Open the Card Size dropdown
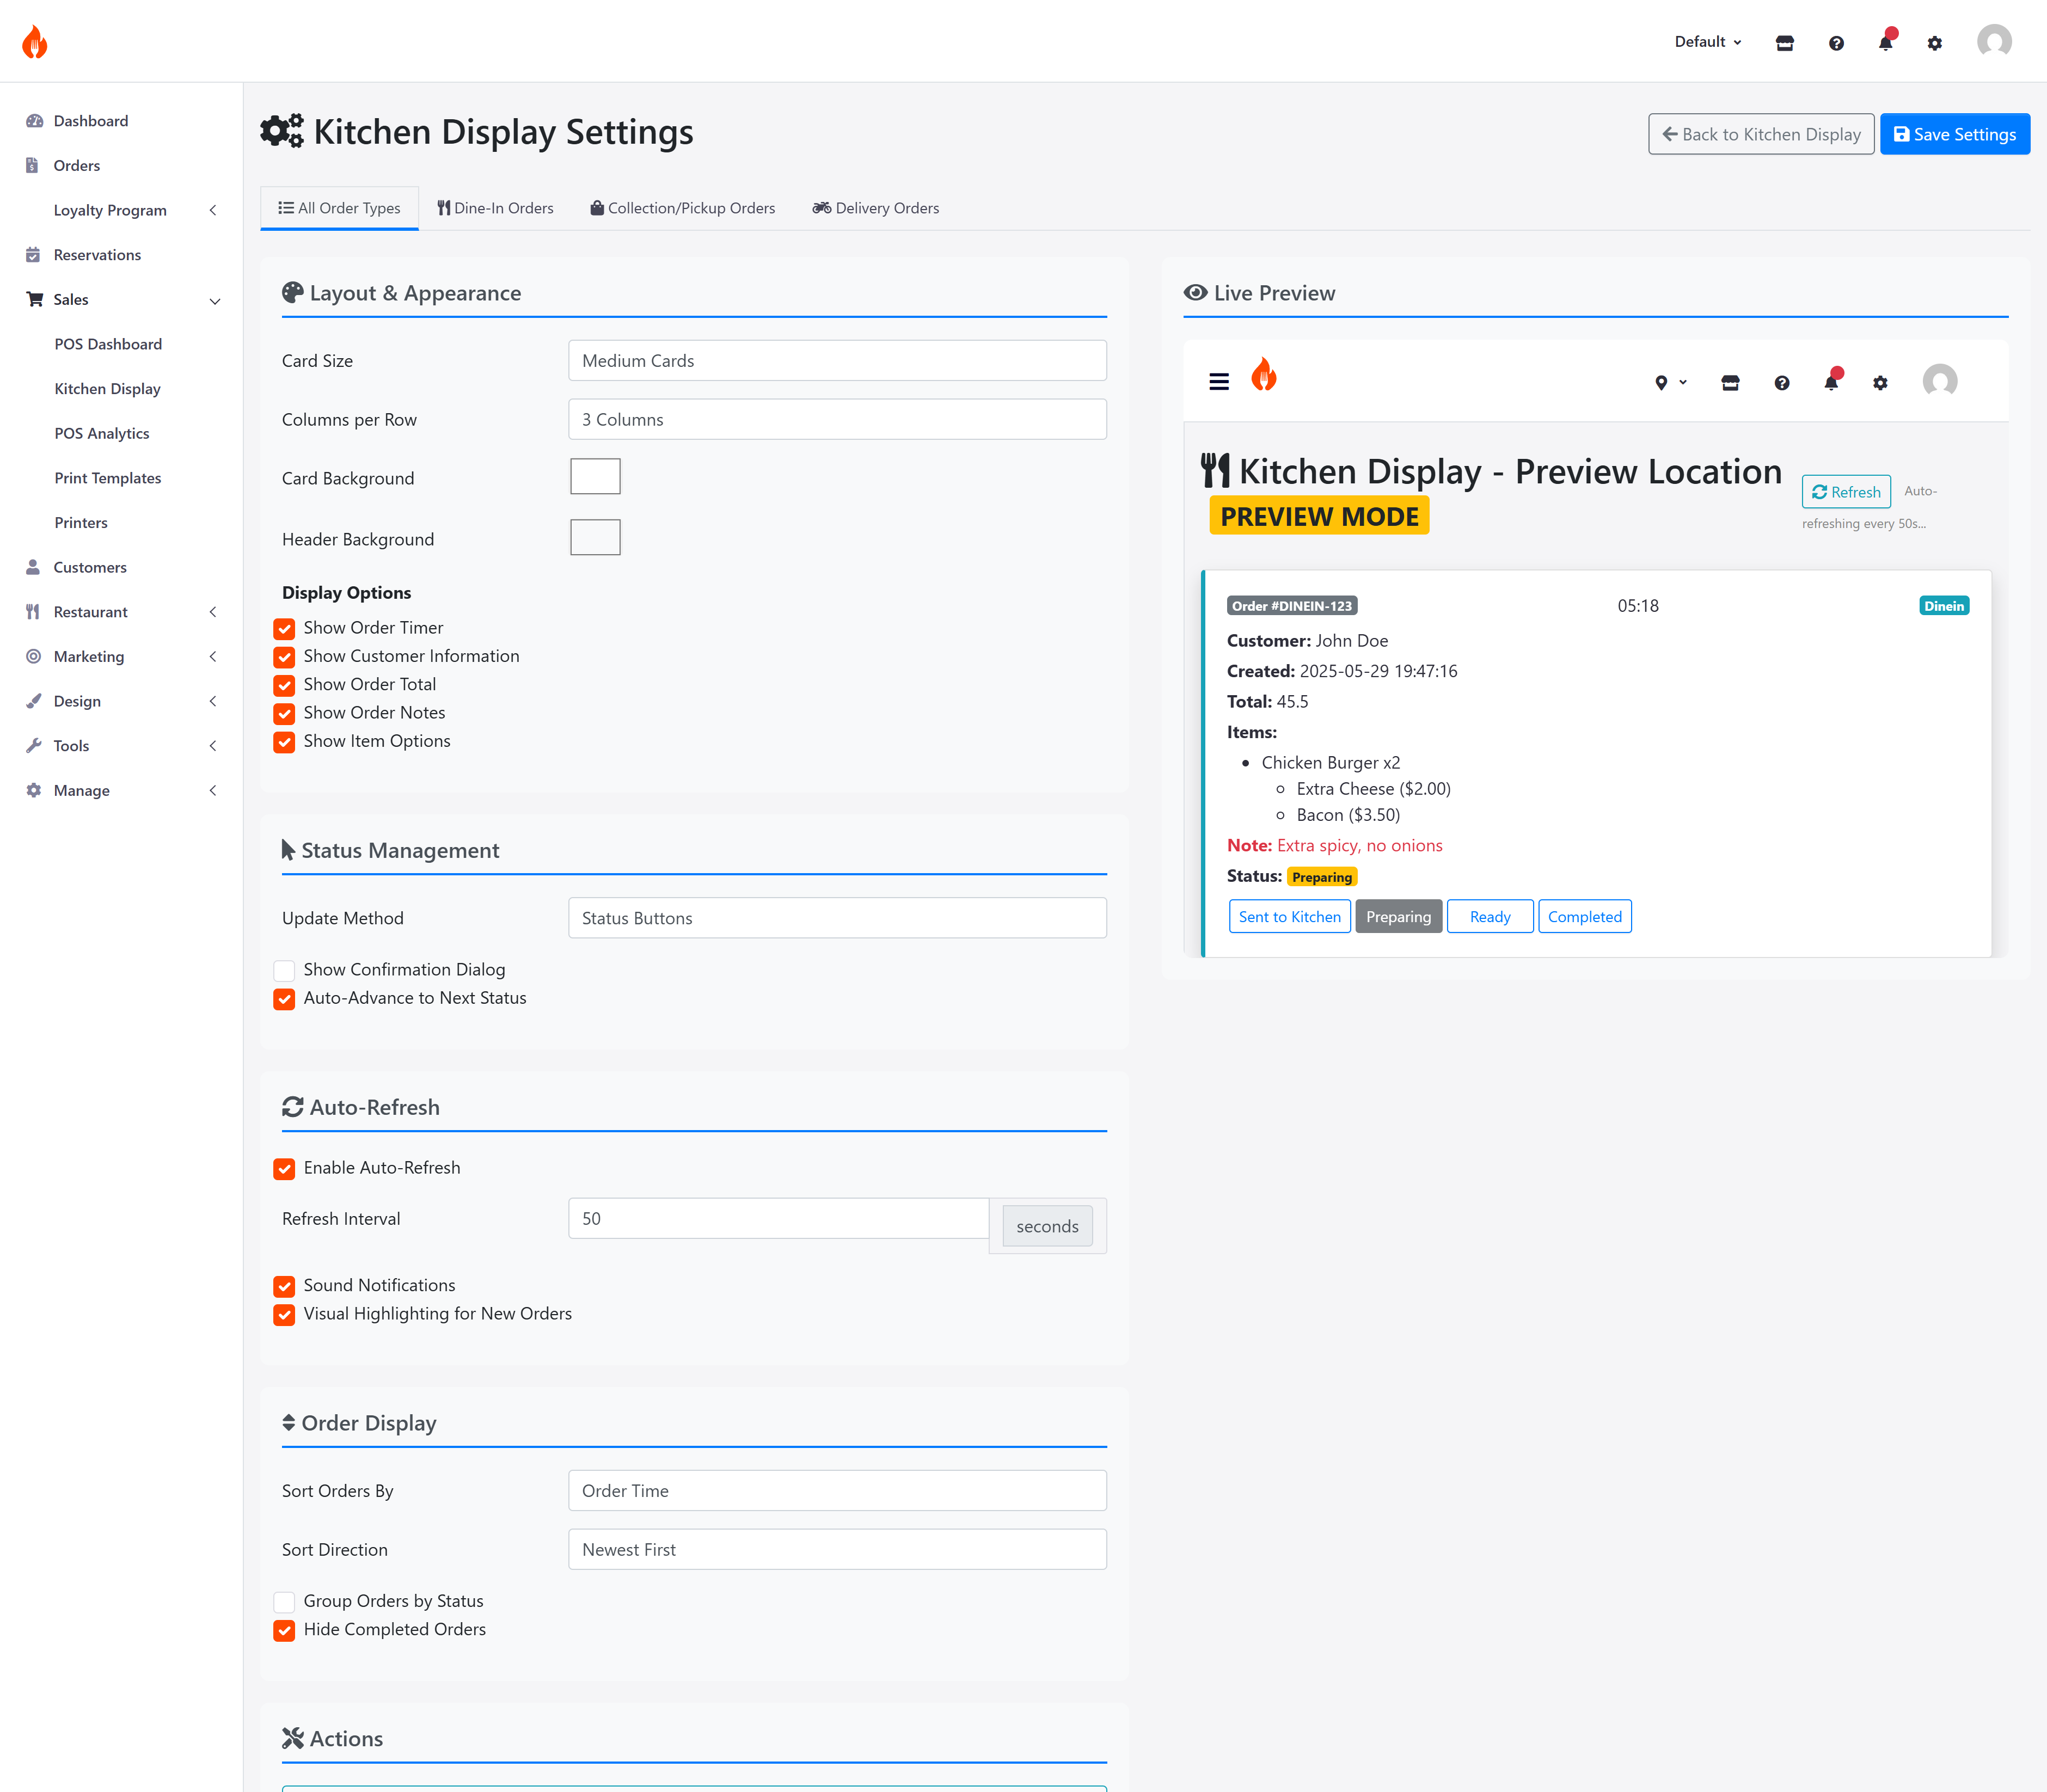 (837, 360)
